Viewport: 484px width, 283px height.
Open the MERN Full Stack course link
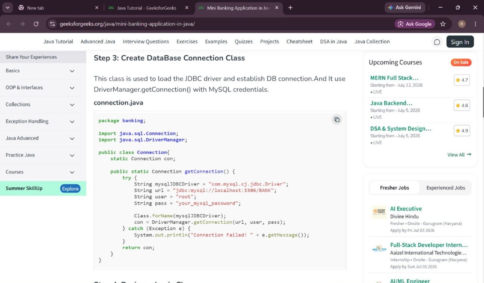pyautogui.click(x=394, y=78)
